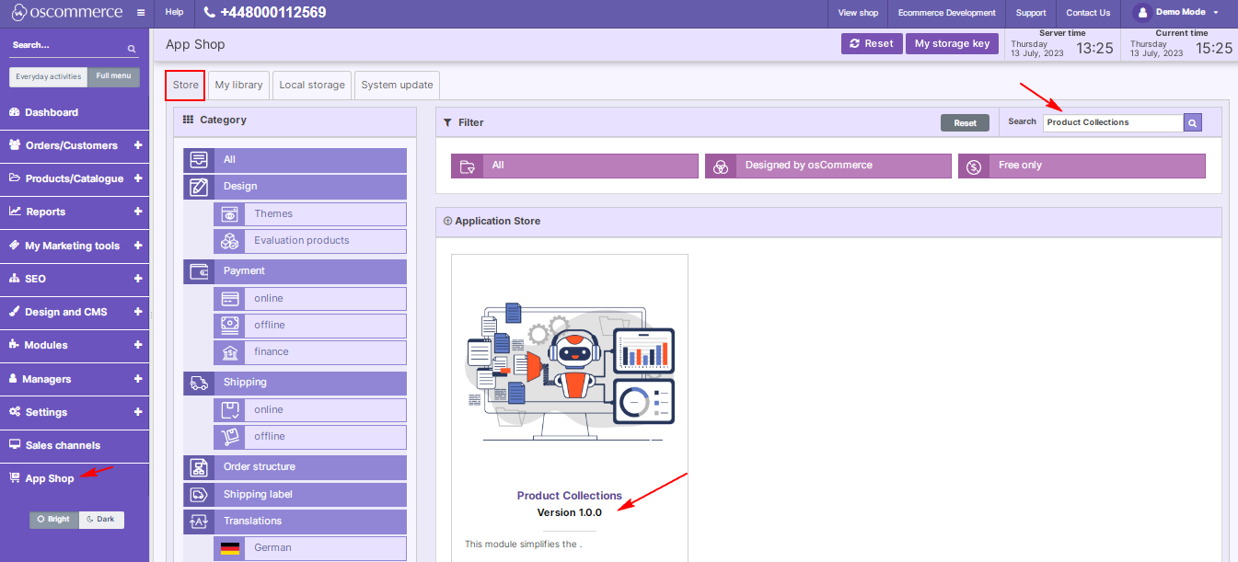1238x562 pixels.
Task: Expand Modules plus icon
Action: [138, 345]
